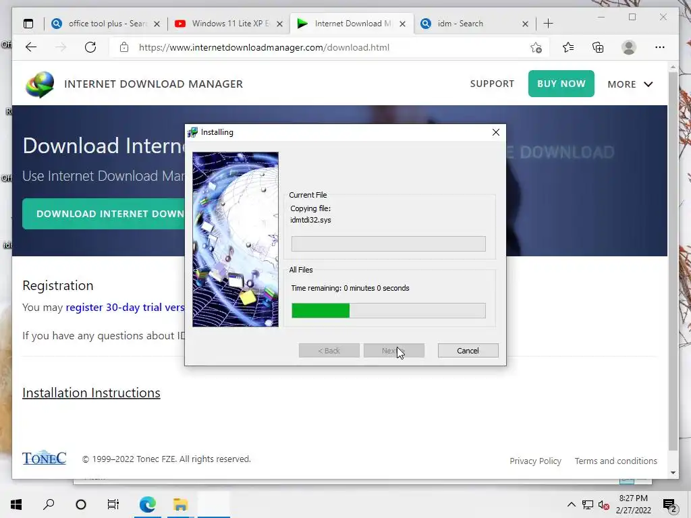Go back to previous page
691x518 pixels.
point(31,47)
